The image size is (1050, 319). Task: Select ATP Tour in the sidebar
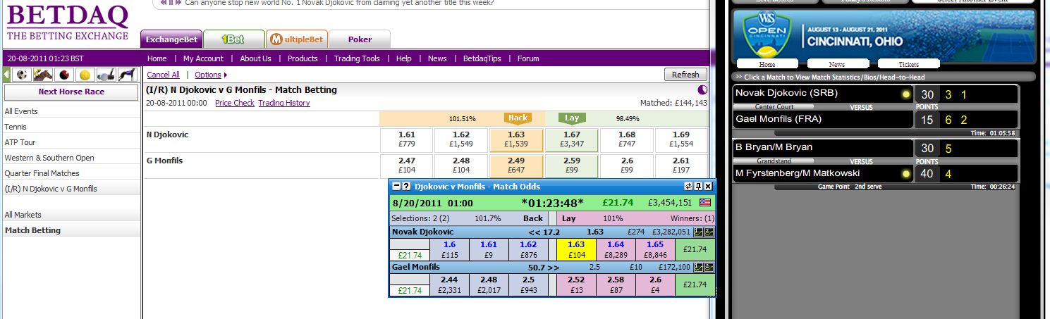click(x=20, y=142)
